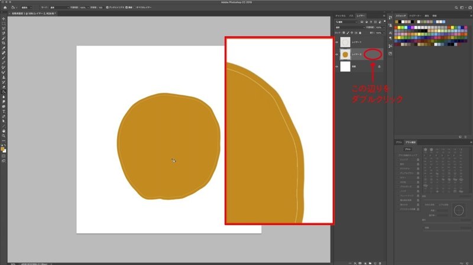Click the foreground color swatch in toolbar

[x=2, y=149]
